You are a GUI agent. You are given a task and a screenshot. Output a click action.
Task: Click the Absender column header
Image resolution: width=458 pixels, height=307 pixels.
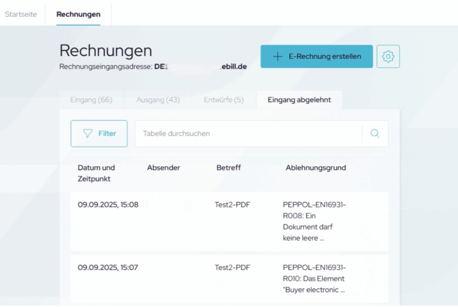click(x=163, y=168)
